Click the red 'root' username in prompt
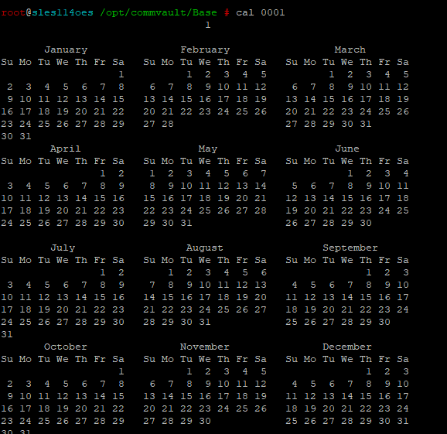Screen dimensions: 447x434 [x=13, y=13]
